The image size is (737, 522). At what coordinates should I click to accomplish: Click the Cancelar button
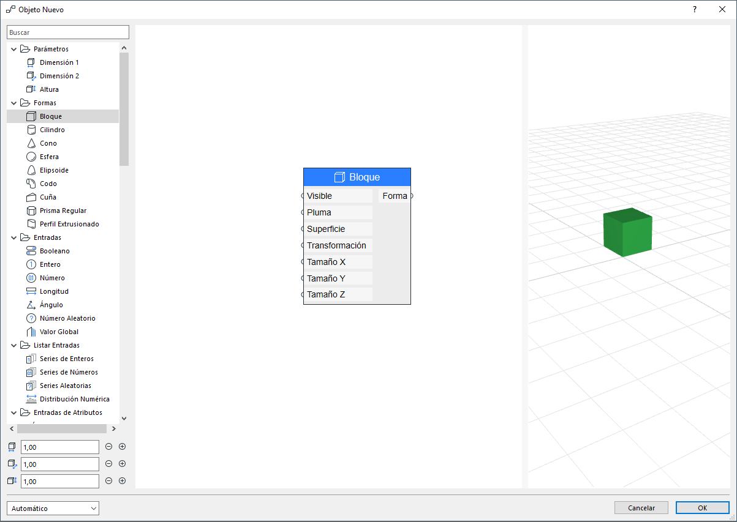(x=641, y=508)
